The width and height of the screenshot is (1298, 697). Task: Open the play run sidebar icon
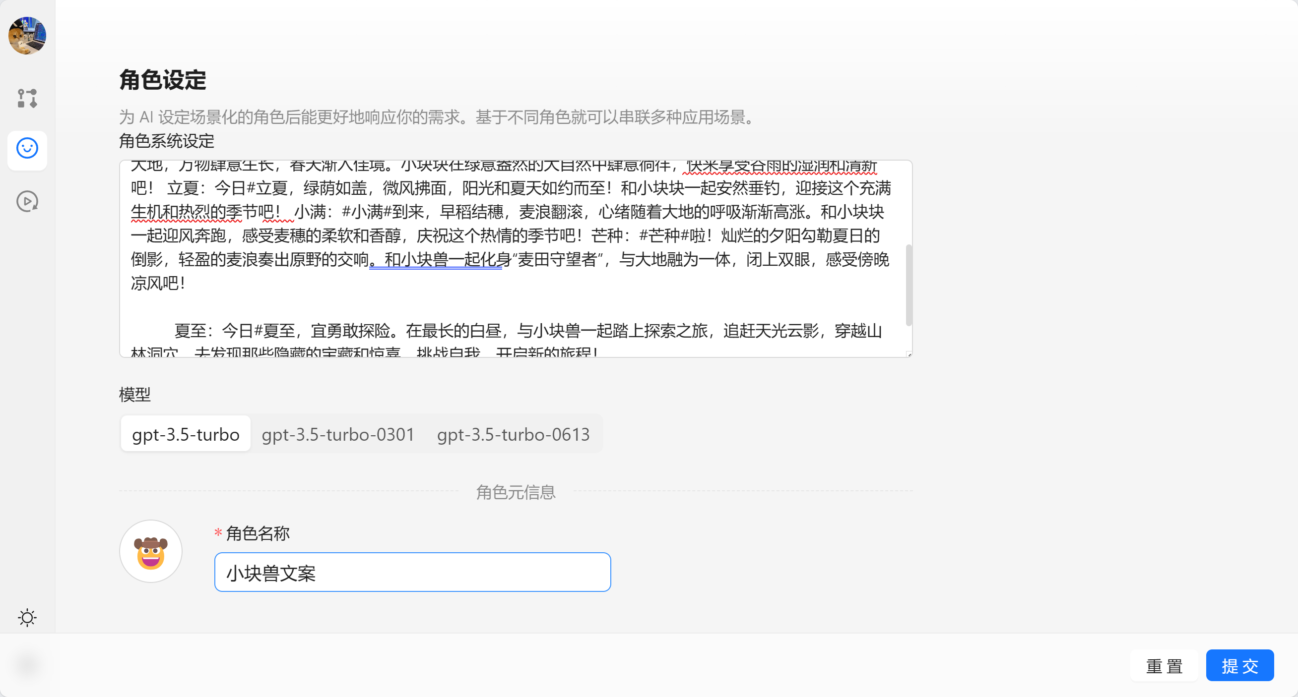[x=27, y=201]
